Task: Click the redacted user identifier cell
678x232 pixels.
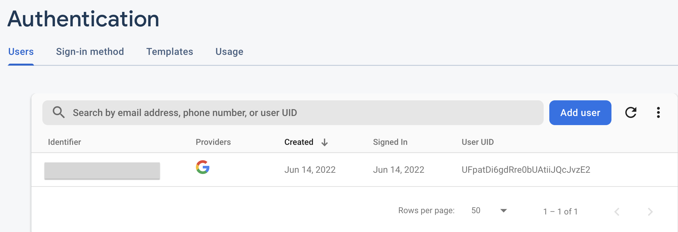Action: tap(102, 171)
